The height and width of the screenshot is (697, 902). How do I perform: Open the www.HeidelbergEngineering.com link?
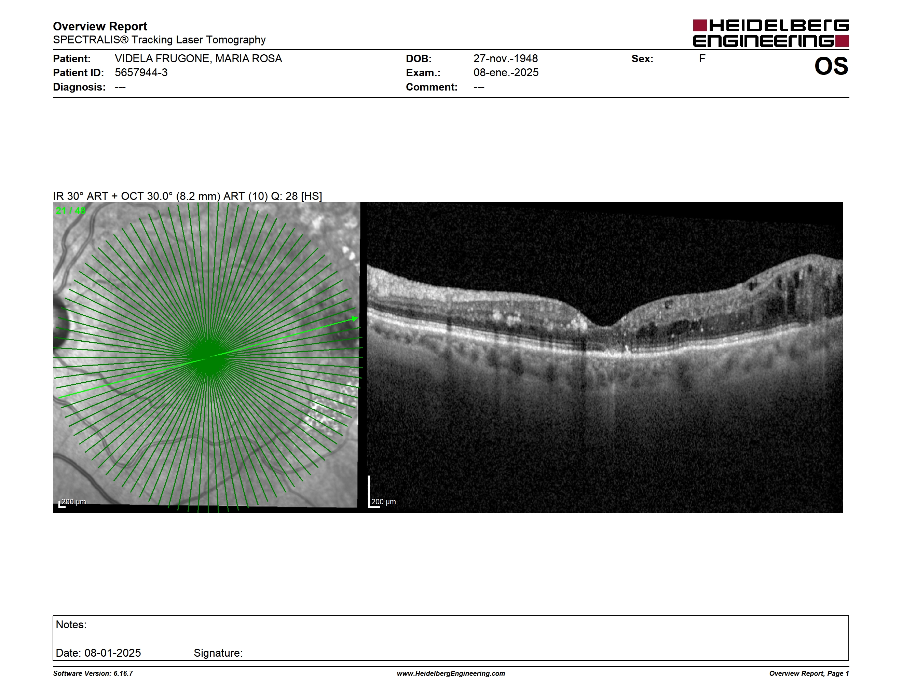click(451, 673)
